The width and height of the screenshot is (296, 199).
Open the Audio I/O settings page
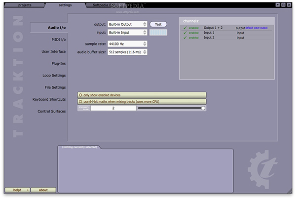[x=49, y=28]
